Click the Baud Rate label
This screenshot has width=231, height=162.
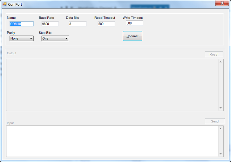pos(46,18)
